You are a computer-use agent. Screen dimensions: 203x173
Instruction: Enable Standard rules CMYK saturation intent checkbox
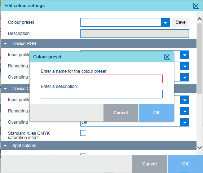83,133
